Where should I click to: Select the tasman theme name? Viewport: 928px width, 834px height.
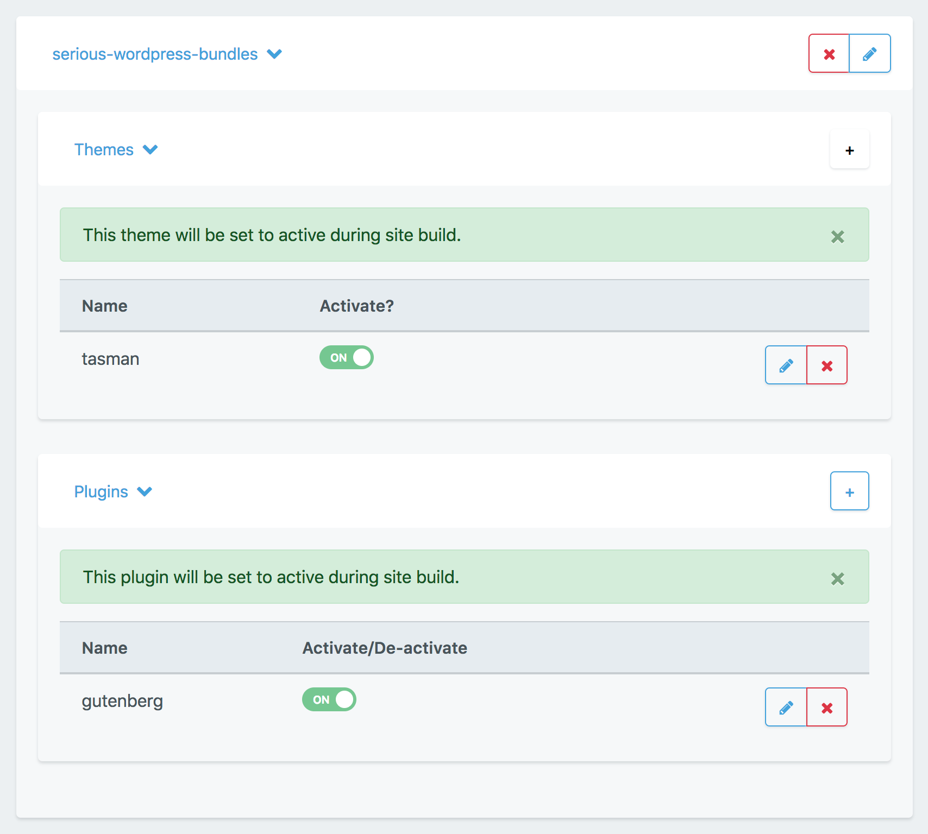pos(110,359)
